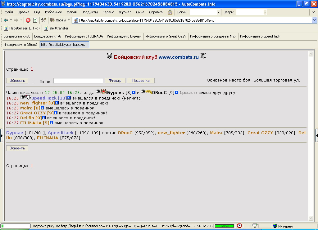Image resolution: width=318 pixels, height=230 pixels.
Task: Click clan emblem before DRooG name
Action: (149, 92)
